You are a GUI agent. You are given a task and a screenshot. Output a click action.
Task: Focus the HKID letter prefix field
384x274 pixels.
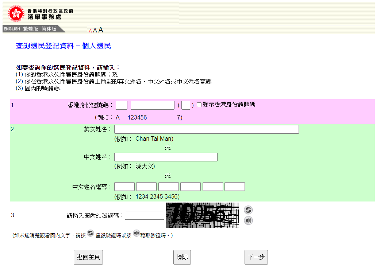pos(122,105)
